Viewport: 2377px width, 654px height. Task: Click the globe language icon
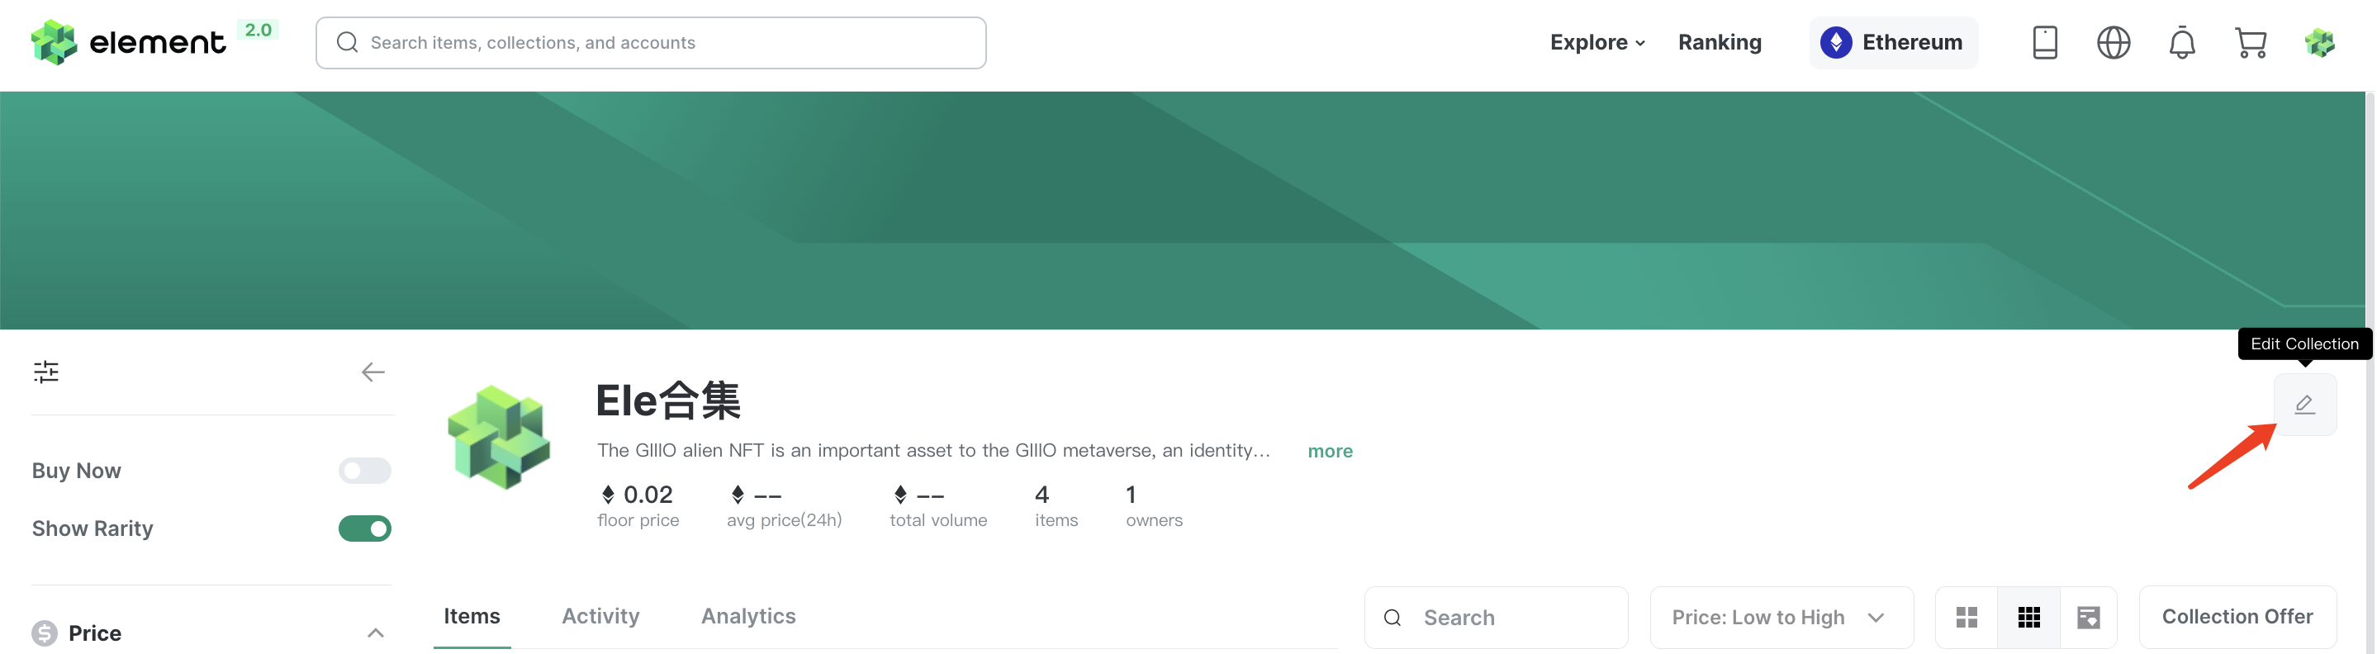pos(2113,42)
